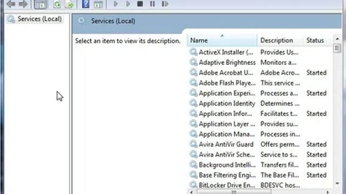Select the Base Filtering Engi... service

[x=227, y=175]
